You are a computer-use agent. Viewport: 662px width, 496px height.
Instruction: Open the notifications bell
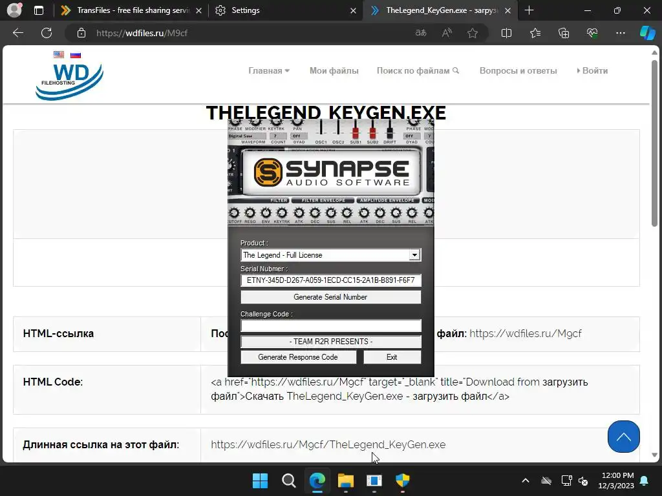click(x=645, y=480)
